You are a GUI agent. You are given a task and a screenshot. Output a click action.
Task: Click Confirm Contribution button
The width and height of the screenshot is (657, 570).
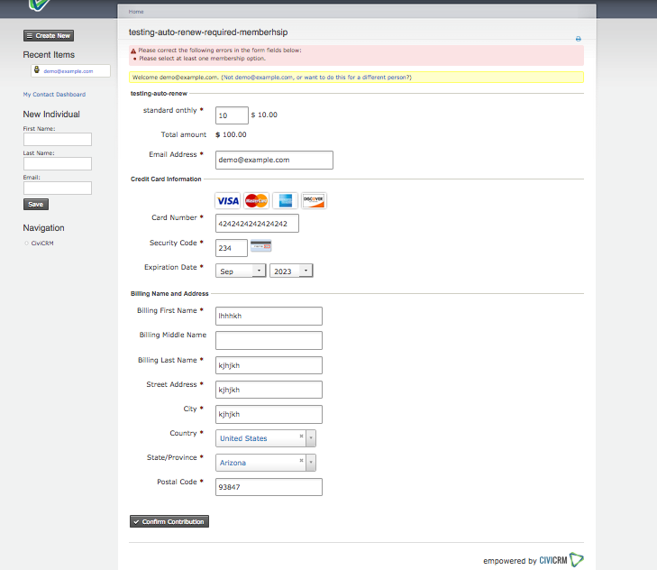point(169,521)
